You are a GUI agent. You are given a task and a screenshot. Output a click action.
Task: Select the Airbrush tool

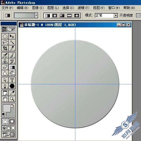click(5, 55)
